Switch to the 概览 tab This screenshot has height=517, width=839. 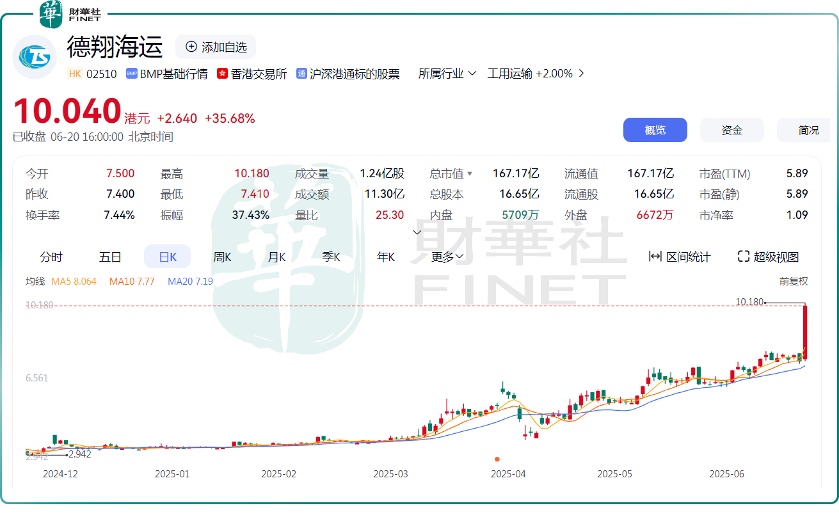click(x=655, y=130)
